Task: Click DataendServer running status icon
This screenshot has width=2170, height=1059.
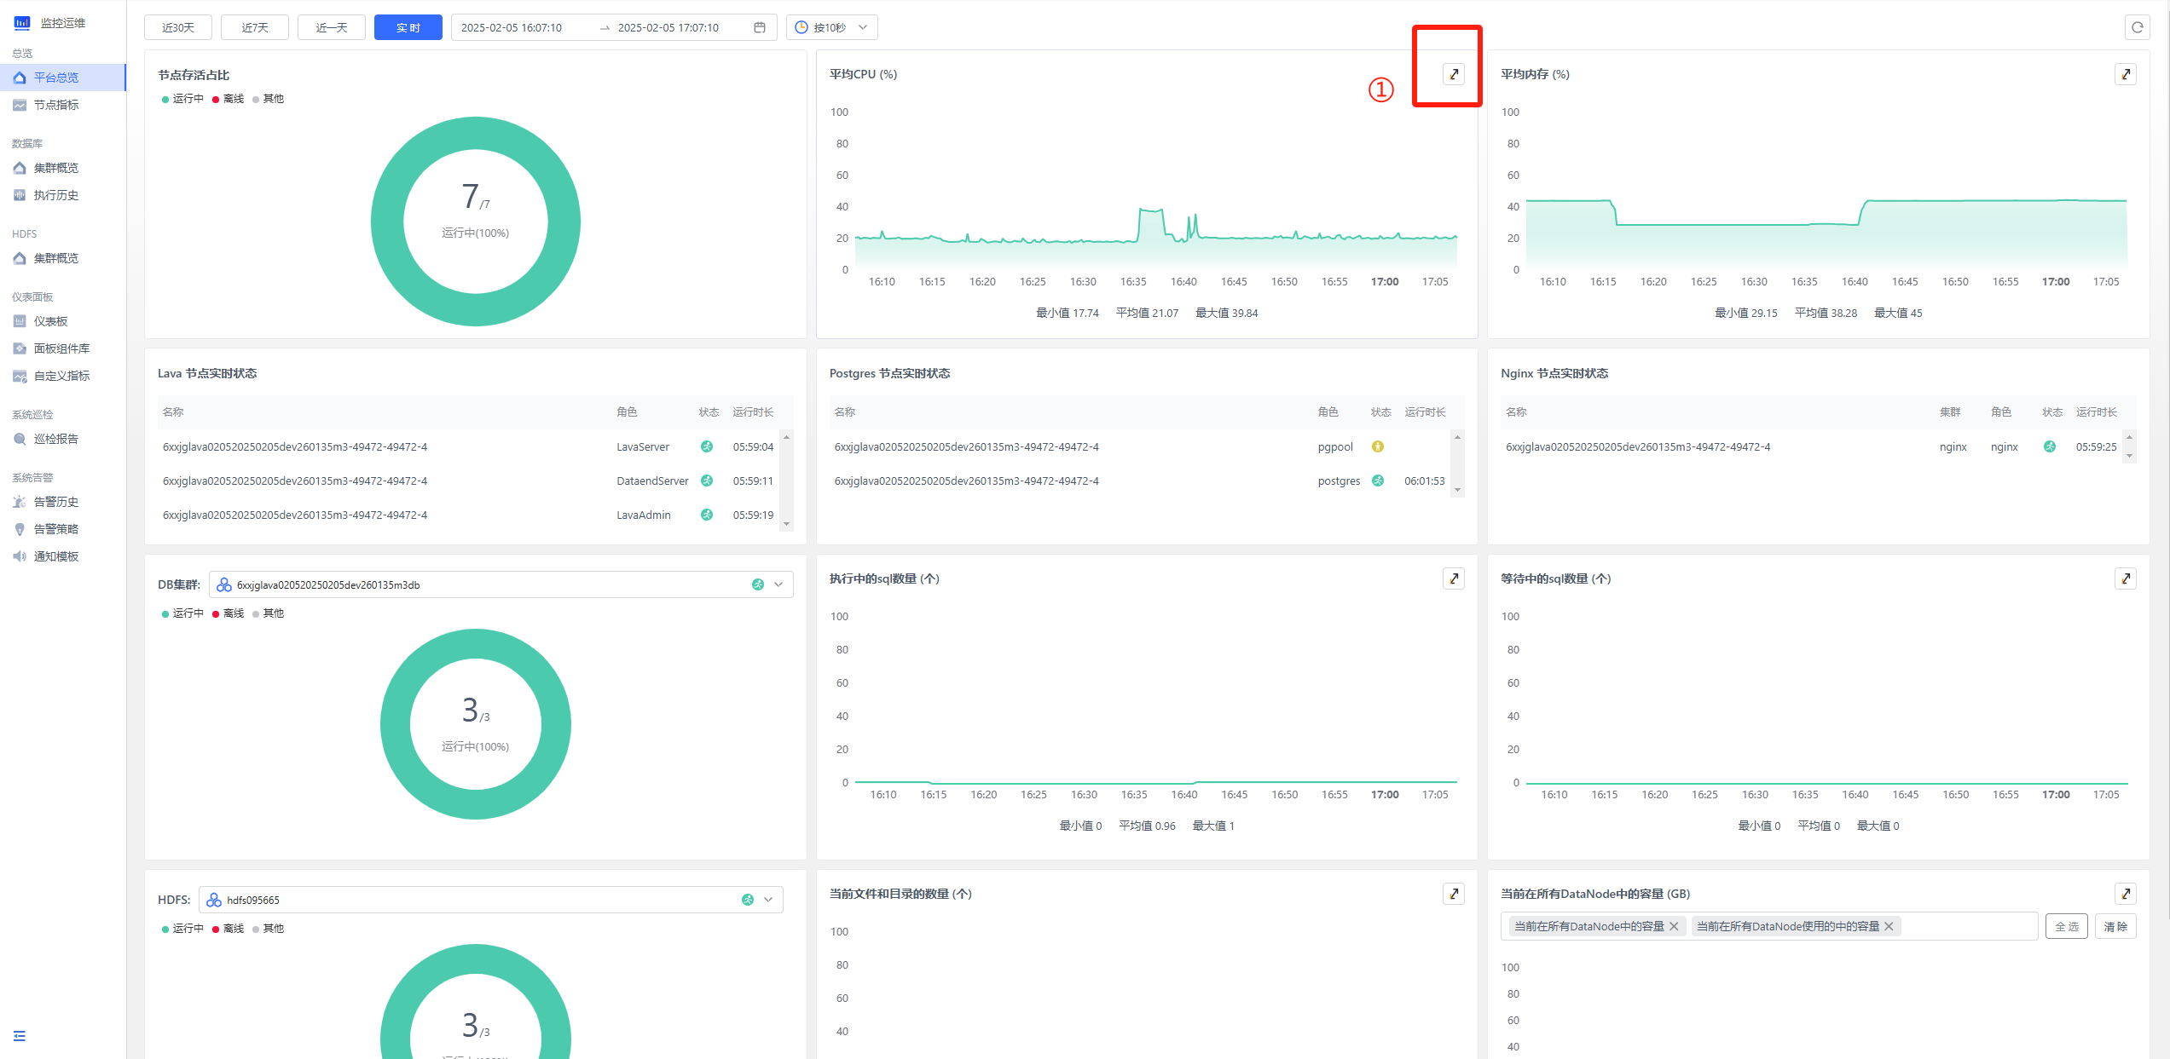Action: 707,481
